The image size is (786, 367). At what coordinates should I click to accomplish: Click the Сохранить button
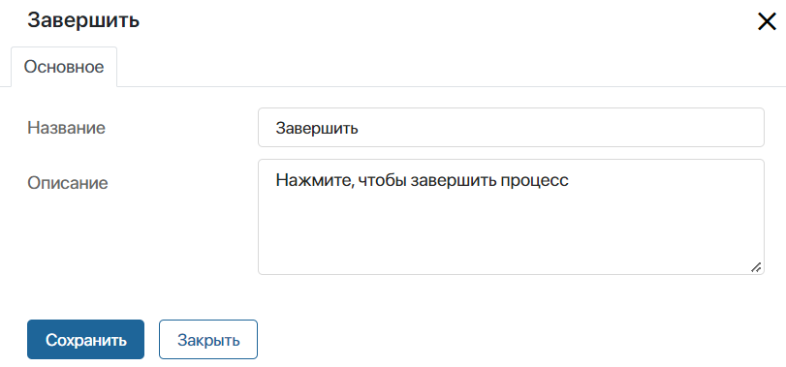85,340
